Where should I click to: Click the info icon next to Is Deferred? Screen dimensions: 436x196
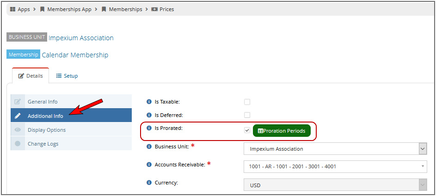click(149, 115)
